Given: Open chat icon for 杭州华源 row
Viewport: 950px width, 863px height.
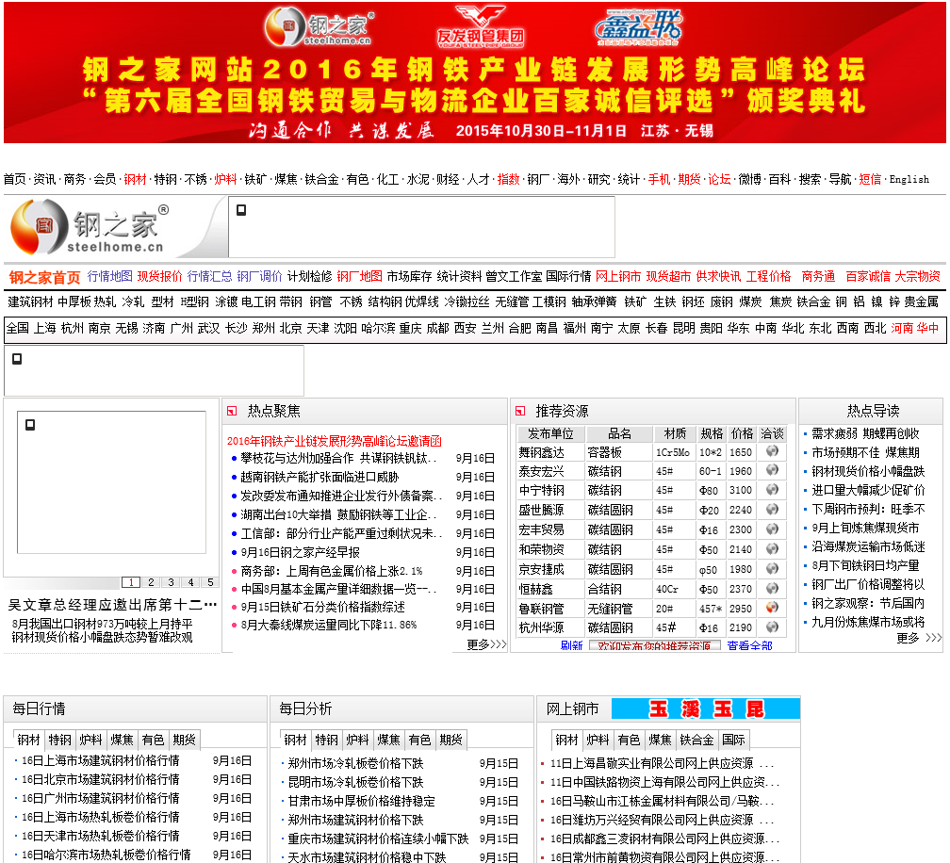Looking at the screenshot, I should click(x=772, y=627).
